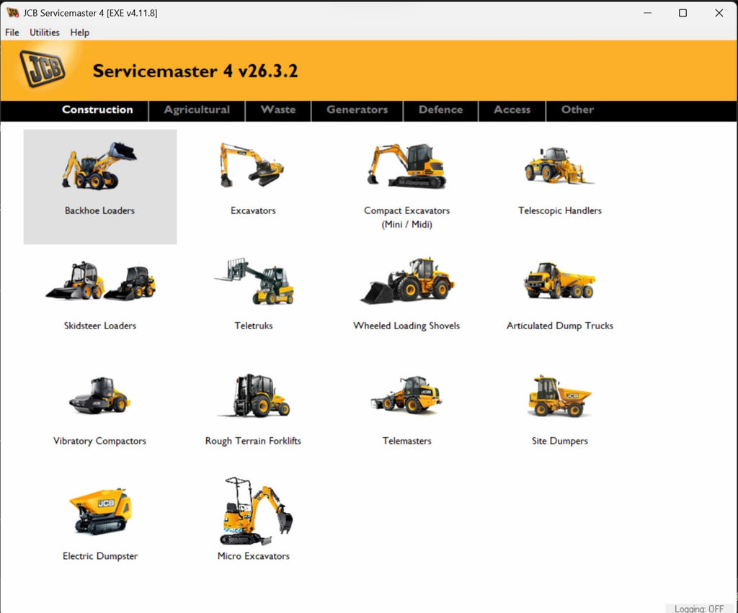Open the Help menu
This screenshot has height=613, width=738.
coord(79,32)
